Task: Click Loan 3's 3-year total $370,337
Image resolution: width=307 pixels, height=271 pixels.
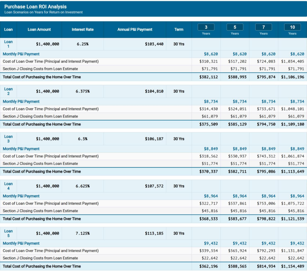Action: 209,172
